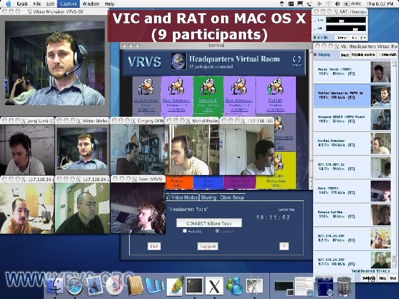This screenshot has height=299, width=399.
Task: Open Address Book in the Dock
Action: pyautogui.click(x=135, y=286)
